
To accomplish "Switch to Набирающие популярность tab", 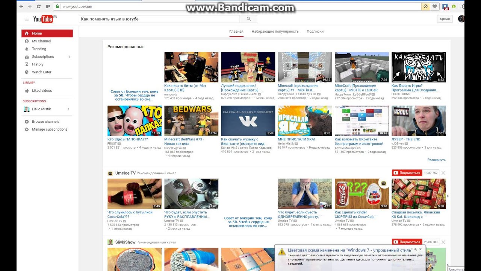I will pos(275,32).
